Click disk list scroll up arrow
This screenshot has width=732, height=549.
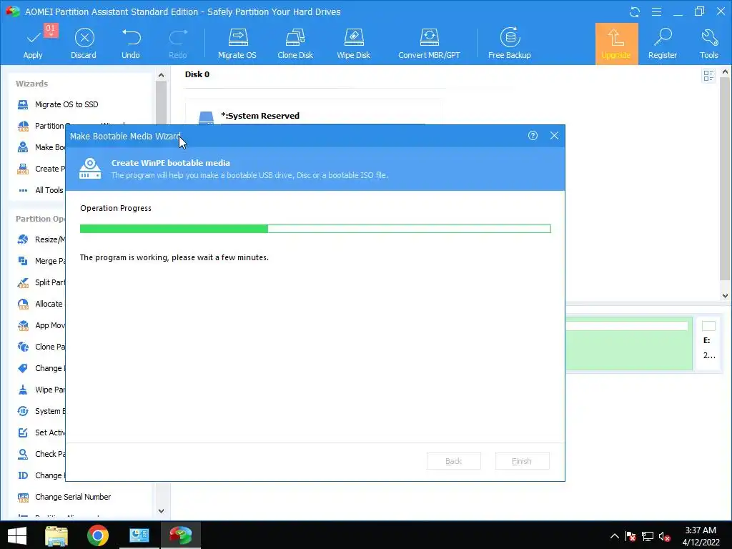click(725, 72)
